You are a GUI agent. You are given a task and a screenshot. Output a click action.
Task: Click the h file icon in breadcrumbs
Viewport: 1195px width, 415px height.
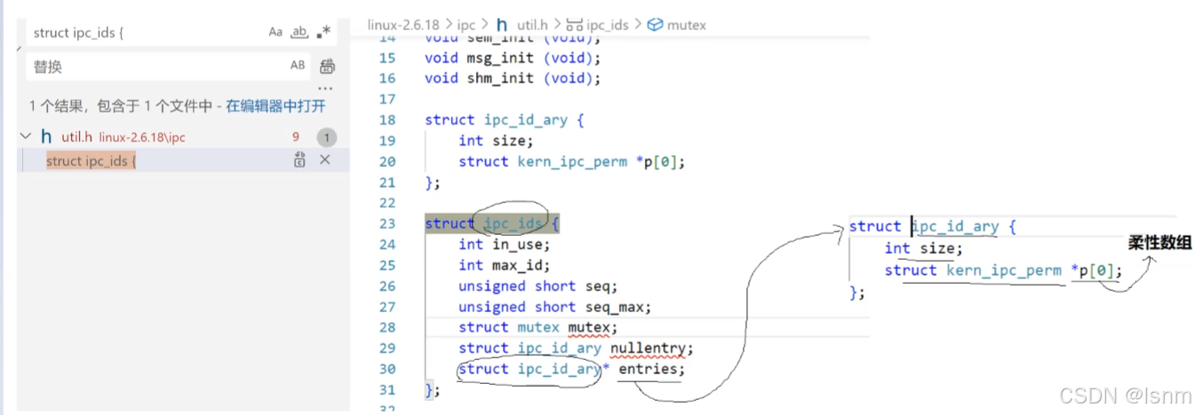pos(503,25)
